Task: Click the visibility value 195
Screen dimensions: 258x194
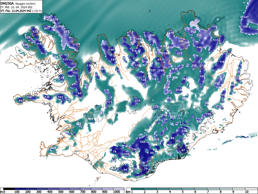Action: [x=208, y=114]
